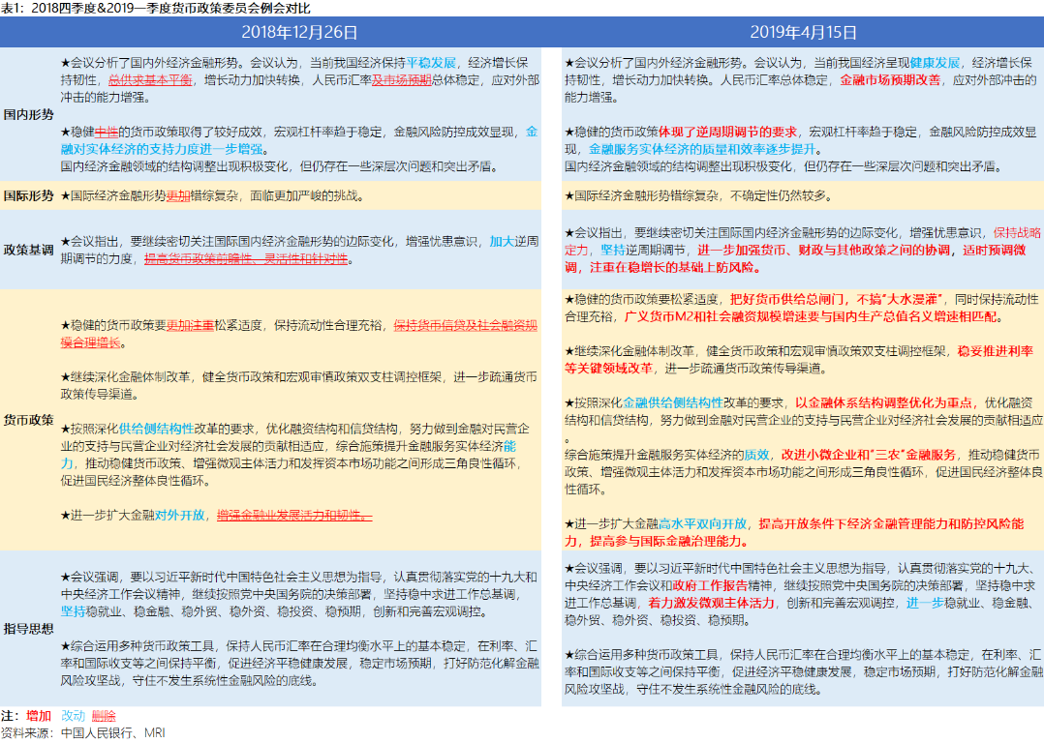This screenshot has width=1044, height=743.
Task: Click the blue phrase '对外开放'
Action: (x=180, y=515)
